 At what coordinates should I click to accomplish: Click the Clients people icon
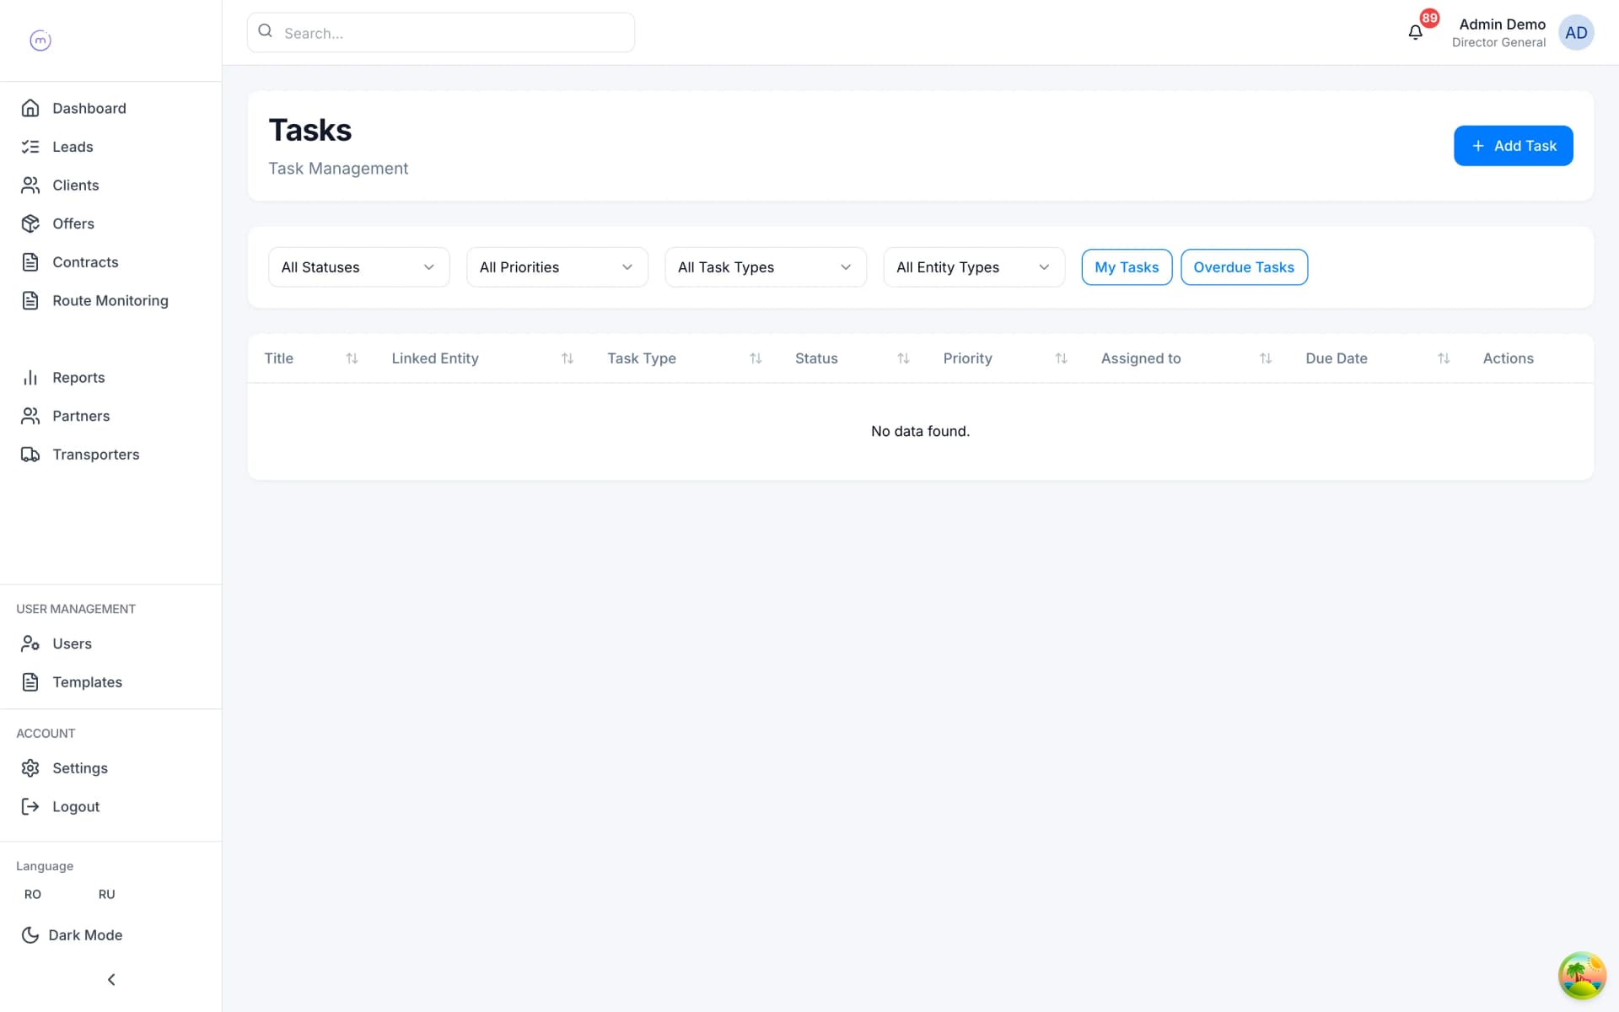(x=30, y=185)
